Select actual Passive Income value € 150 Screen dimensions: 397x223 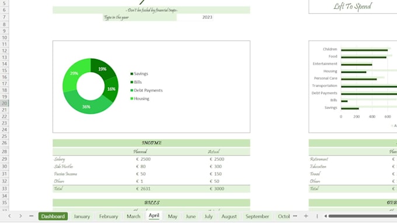tap(215, 174)
